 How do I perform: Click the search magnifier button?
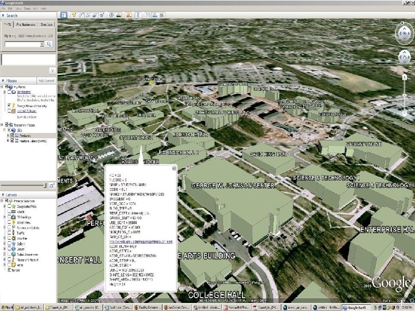point(49,44)
